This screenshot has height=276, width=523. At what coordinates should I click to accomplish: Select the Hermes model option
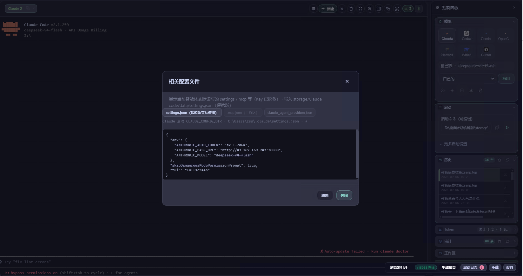tap(447, 52)
